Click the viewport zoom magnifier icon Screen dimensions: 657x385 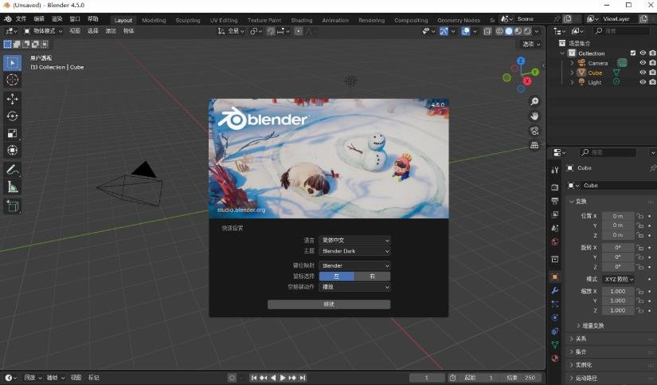534,101
